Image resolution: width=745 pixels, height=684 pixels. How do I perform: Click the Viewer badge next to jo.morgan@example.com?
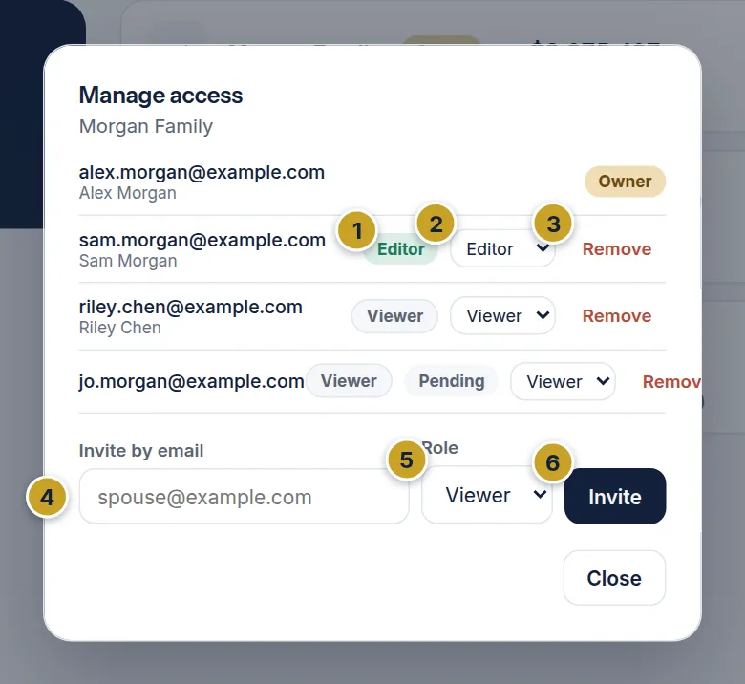[349, 381]
